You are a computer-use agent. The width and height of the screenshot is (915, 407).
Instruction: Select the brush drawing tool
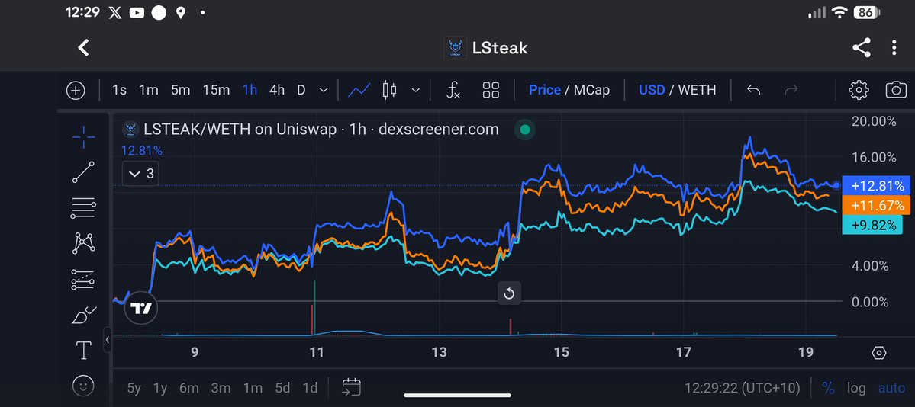click(83, 316)
